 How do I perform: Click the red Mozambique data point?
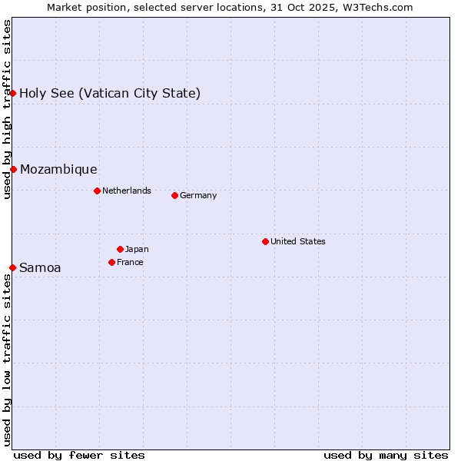(13, 169)
